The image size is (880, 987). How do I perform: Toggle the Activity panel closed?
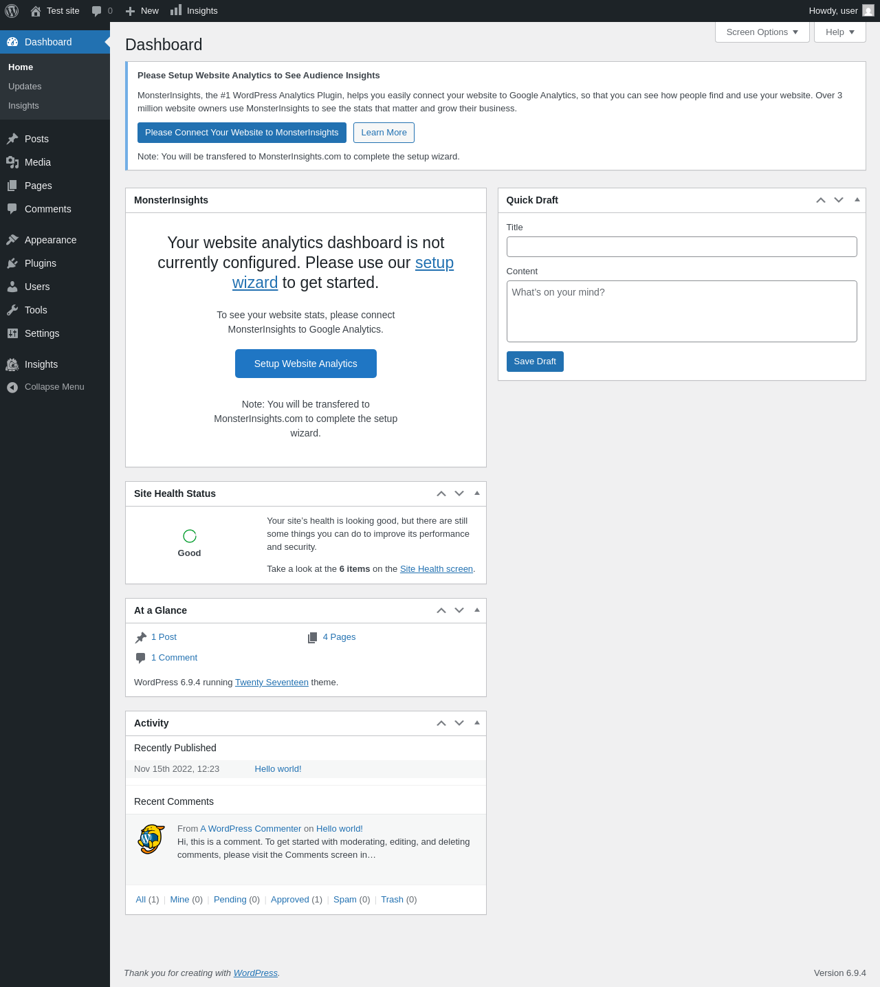[477, 723]
